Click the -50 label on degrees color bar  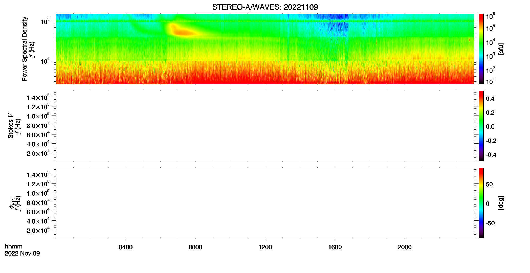tap(490, 223)
